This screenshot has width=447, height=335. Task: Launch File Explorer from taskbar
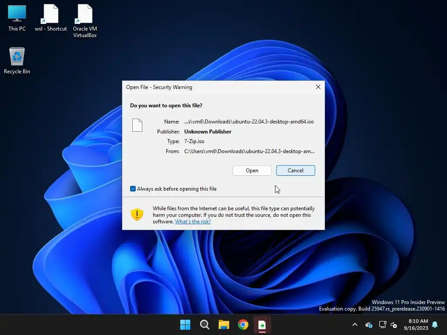pyautogui.click(x=224, y=325)
